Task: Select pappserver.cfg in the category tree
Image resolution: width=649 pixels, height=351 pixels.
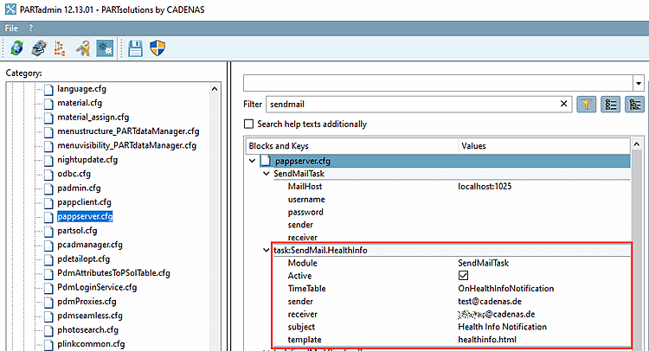Action: (x=85, y=216)
